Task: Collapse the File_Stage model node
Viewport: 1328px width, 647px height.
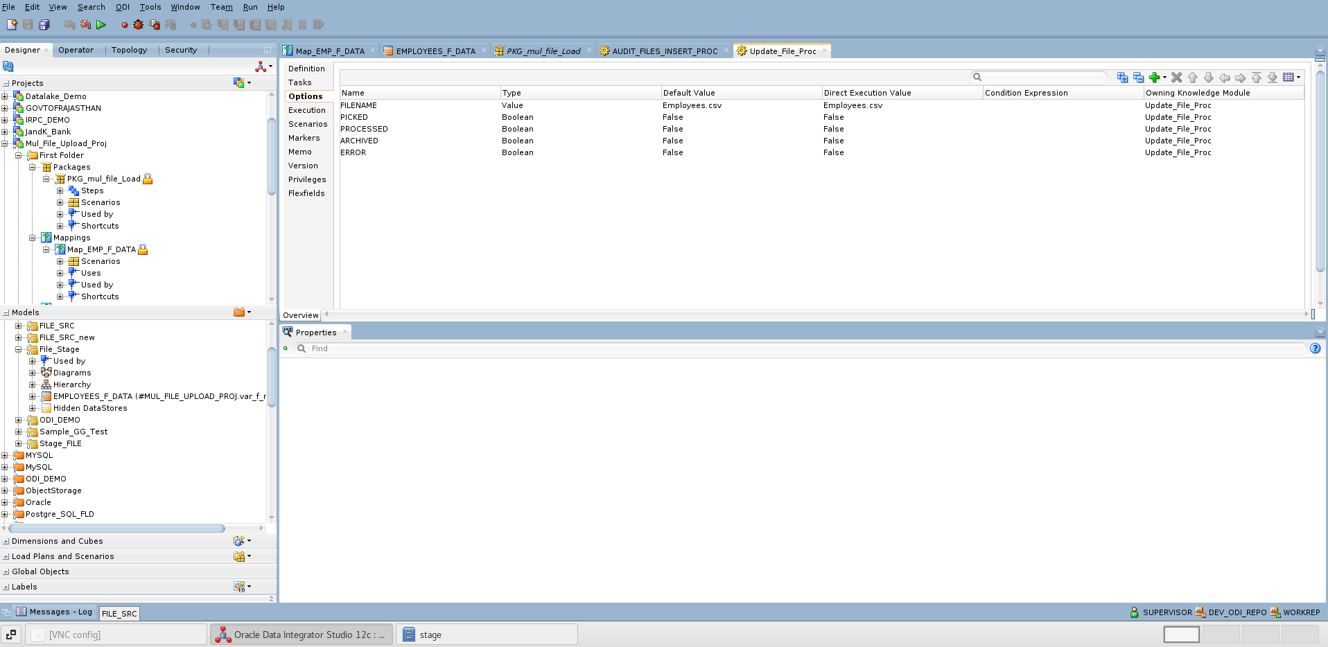Action: click(19, 349)
